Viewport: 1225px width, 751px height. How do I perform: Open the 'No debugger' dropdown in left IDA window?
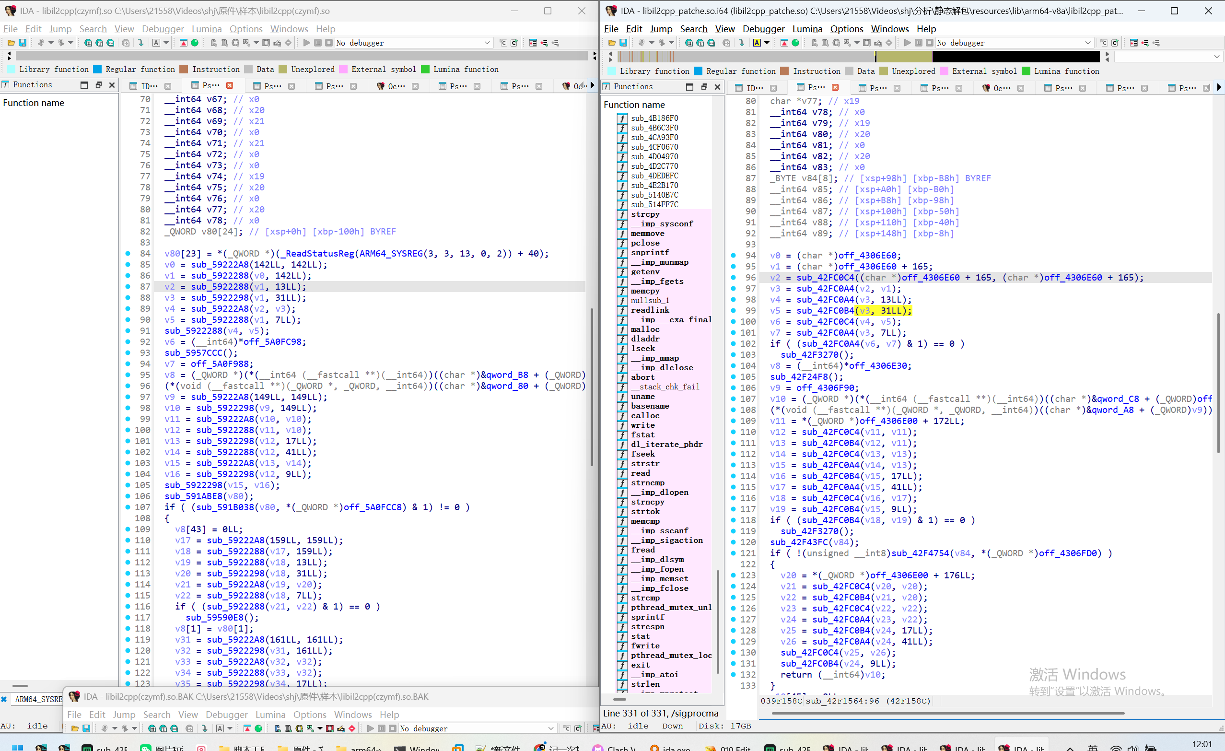click(487, 43)
